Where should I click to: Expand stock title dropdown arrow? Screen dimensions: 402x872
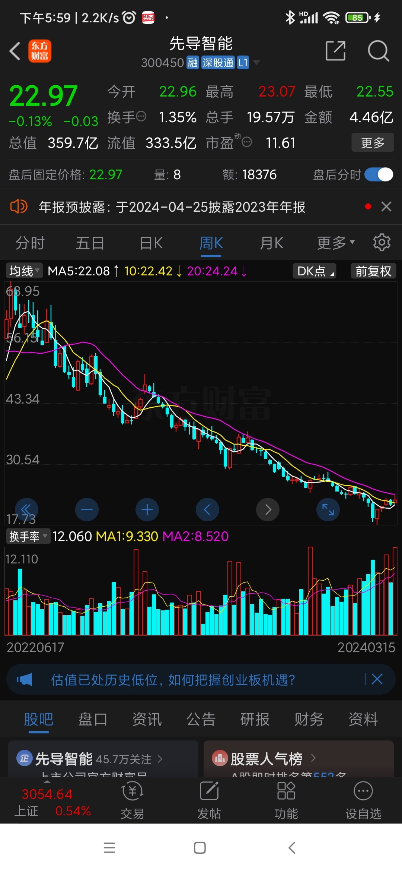[x=256, y=63]
